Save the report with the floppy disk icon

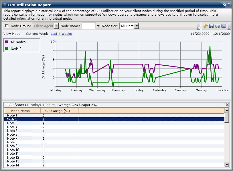(x=212, y=26)
